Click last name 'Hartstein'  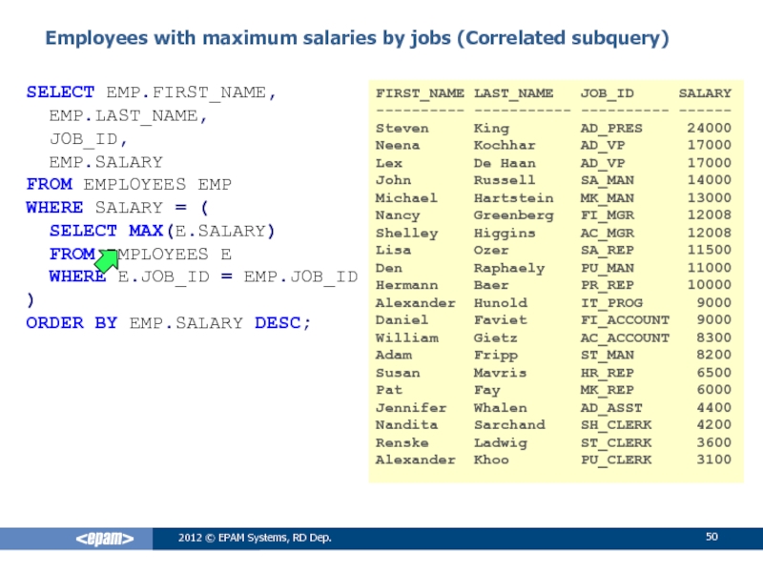point(513,198)
